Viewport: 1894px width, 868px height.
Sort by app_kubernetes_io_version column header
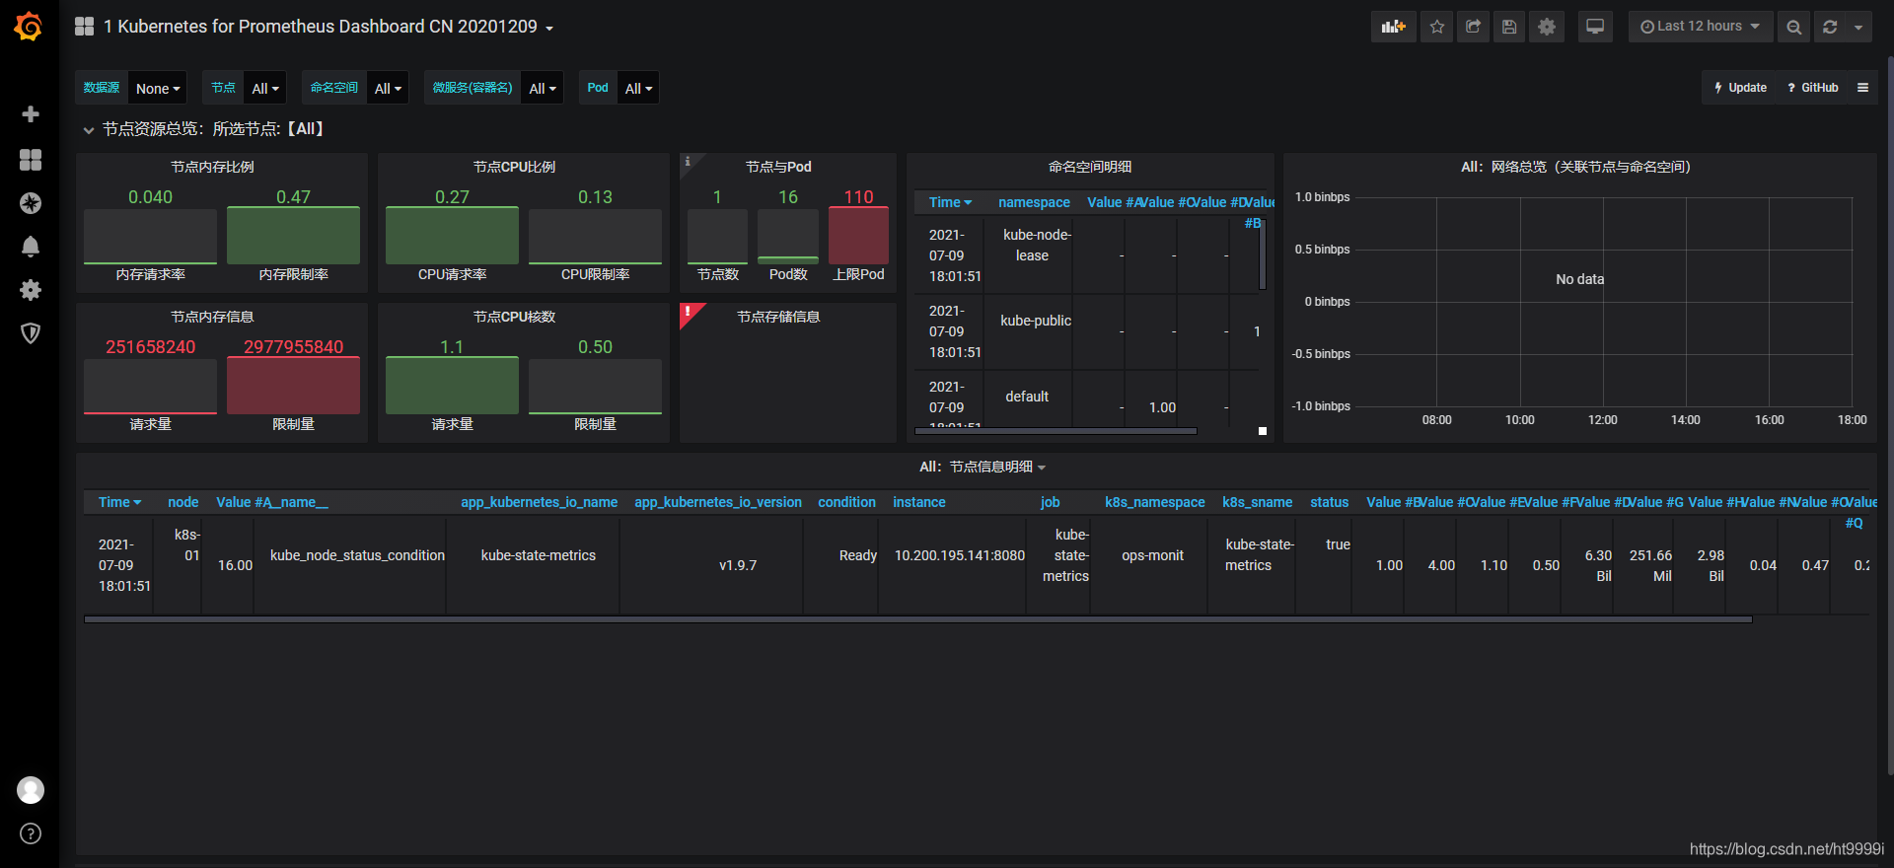pos(718,502)
